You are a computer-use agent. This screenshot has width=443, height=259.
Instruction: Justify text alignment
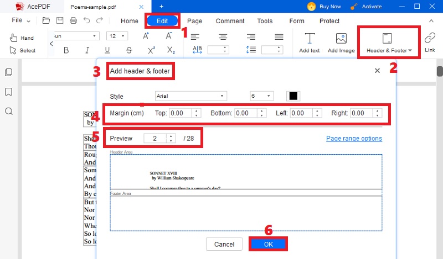click(x=279, y=36)
